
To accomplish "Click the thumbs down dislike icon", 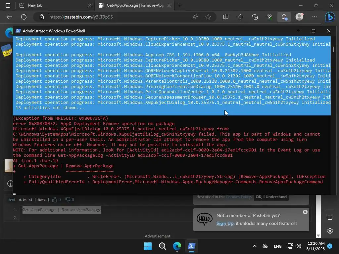I will (68, 200).
